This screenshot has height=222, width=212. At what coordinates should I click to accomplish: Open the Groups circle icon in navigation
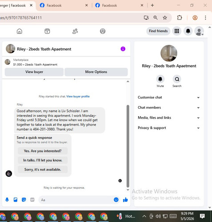click(x=103, y=31)
